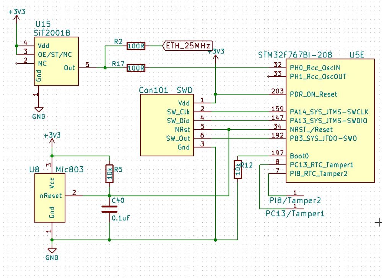Click the Vcc pin name on U8
382x278 pixels.
52,183
